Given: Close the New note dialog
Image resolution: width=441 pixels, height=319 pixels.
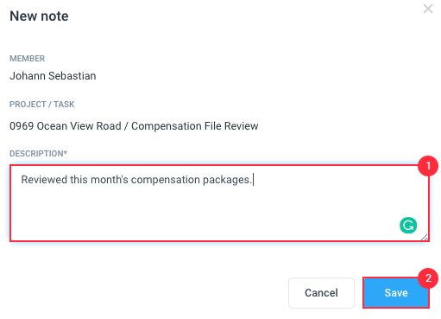Looking at the screenshot, I should 428,9.
